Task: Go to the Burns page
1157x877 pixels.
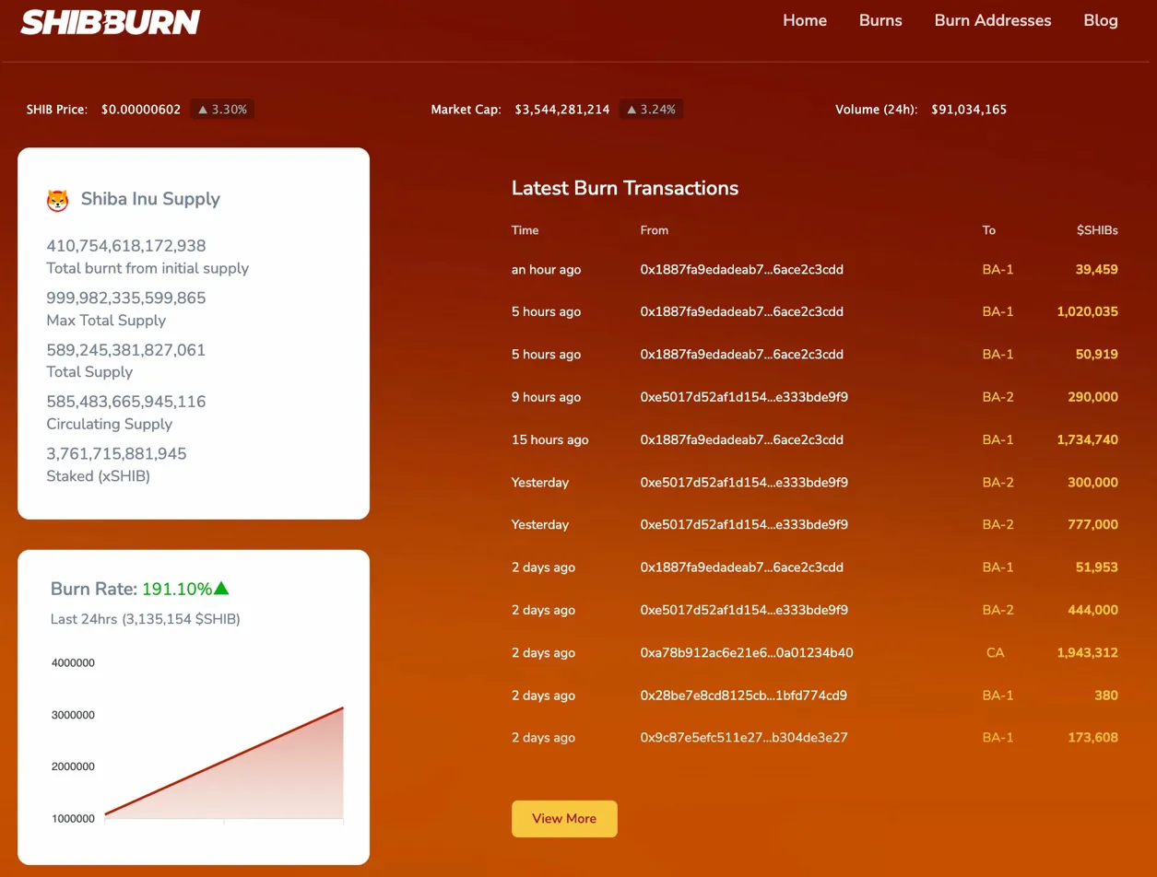Action: click(880, 20)
